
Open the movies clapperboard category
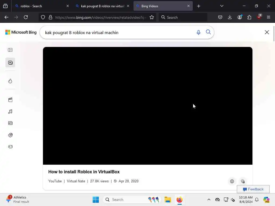coord(10,100)
